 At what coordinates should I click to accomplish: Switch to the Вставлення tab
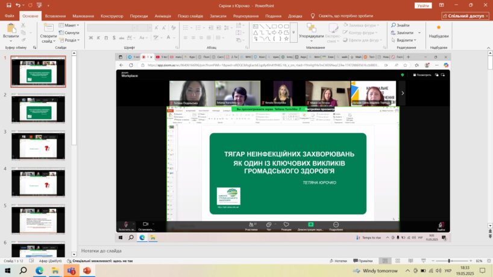click(x=55, y=16)
